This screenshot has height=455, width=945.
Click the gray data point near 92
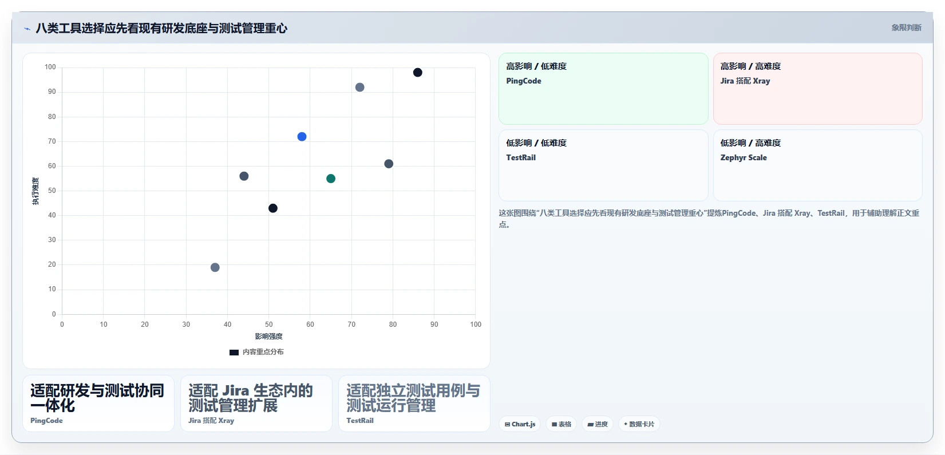359,88
